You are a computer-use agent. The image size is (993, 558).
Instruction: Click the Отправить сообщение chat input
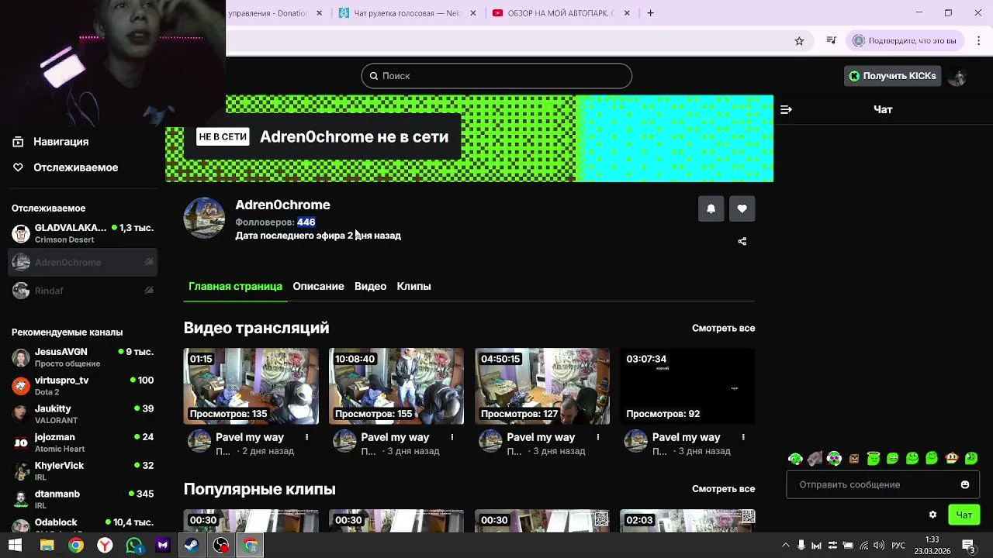tap(883, 484)
